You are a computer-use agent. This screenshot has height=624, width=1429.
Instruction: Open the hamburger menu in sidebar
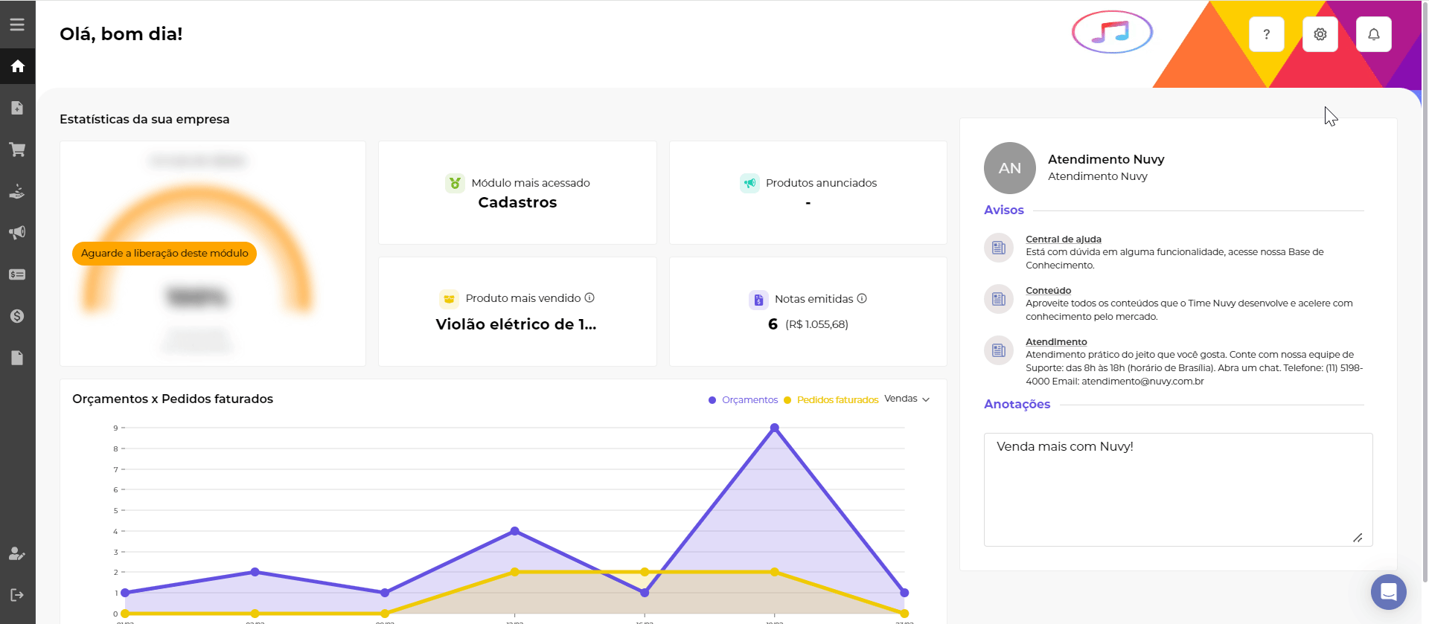pyautogui.click(x=17, y=25)
